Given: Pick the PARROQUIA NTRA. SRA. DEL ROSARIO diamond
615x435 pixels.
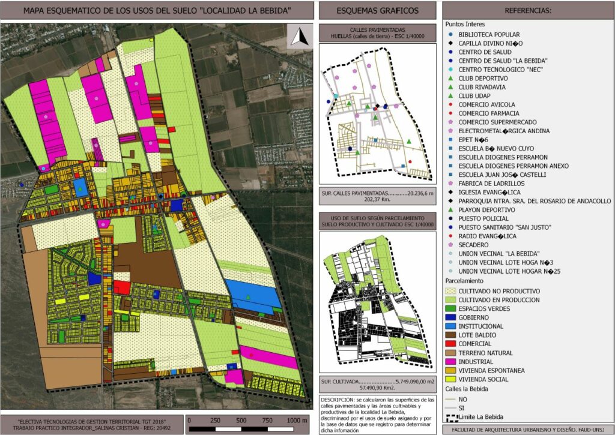Looking at the screenshot, I should pyautogui.click(x=450, y=201).
